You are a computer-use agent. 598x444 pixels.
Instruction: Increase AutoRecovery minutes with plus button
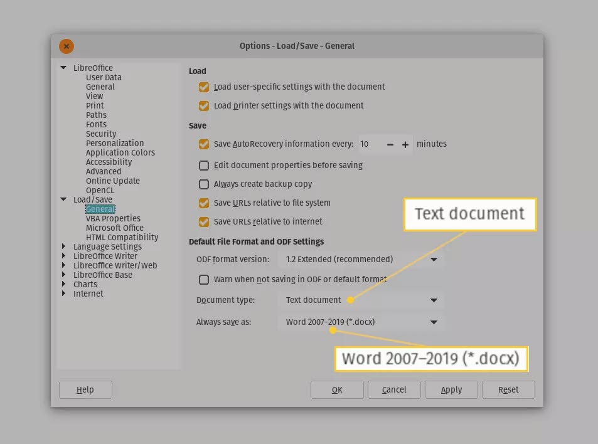[405, 144]
